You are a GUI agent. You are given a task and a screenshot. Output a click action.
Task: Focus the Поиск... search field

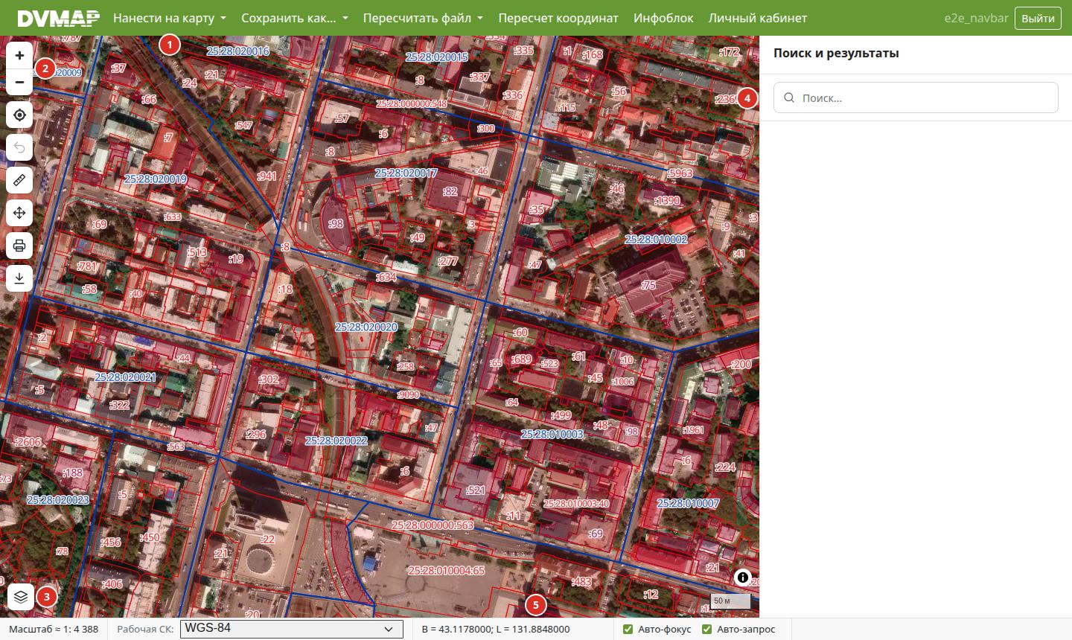point(916,97)
